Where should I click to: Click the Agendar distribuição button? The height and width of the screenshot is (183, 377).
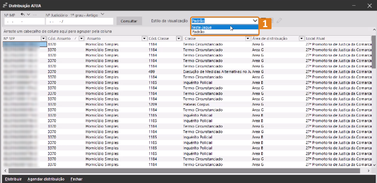46,179
